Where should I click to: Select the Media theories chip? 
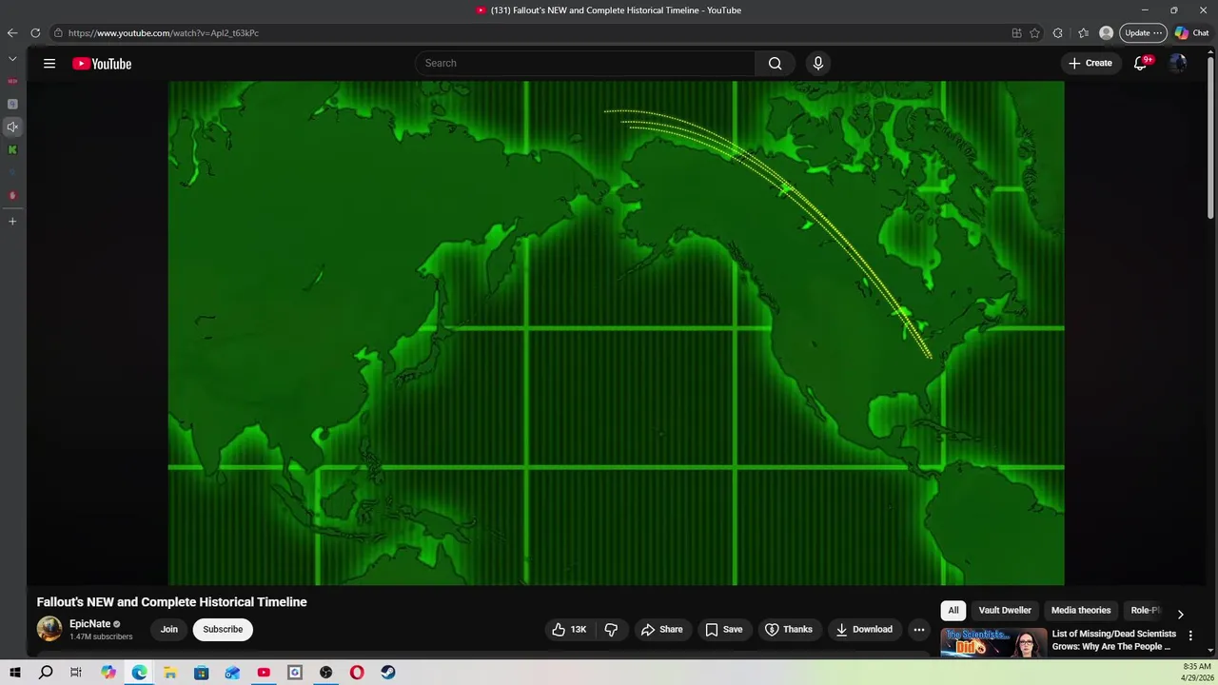click(x=1081, y=611)
